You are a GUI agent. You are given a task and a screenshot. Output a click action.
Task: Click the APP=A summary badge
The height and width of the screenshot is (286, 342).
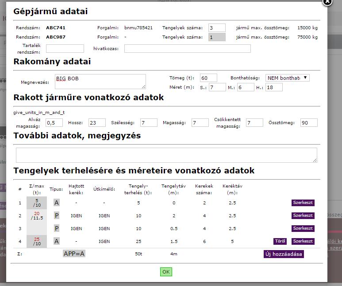pos(74,254)
